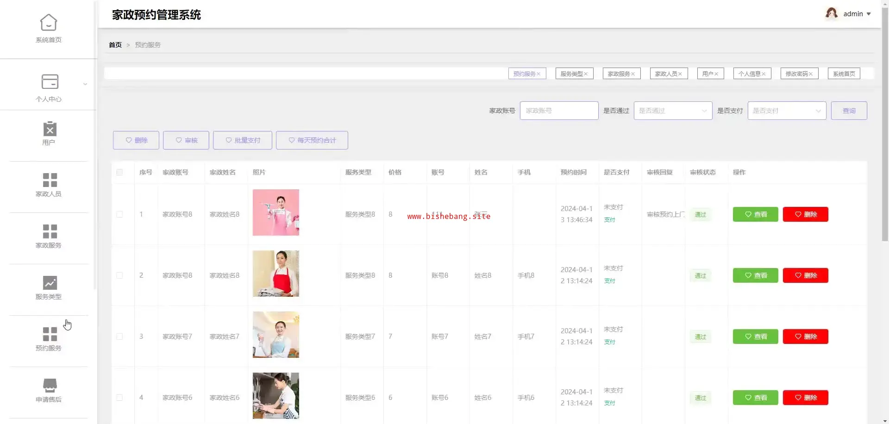Image resolution: width=889 pixels, height=424 pixels.
Task: Click the 删除 batch delete button
Action: [136, 140]
